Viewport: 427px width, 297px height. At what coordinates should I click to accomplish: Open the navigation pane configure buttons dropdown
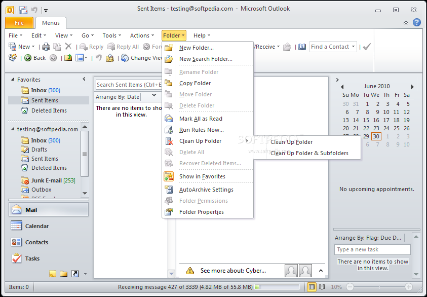(85, 274)
